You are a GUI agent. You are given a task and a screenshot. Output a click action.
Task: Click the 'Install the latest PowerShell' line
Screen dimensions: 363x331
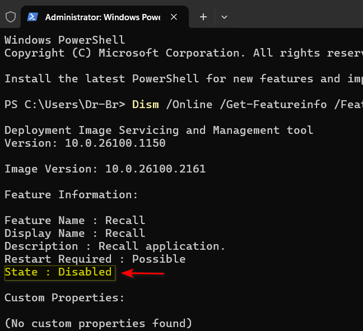point(184,79)
